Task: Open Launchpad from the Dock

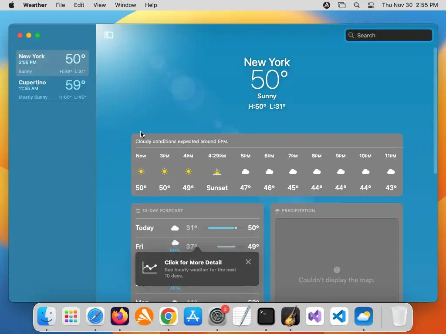Action: point(71,316)
